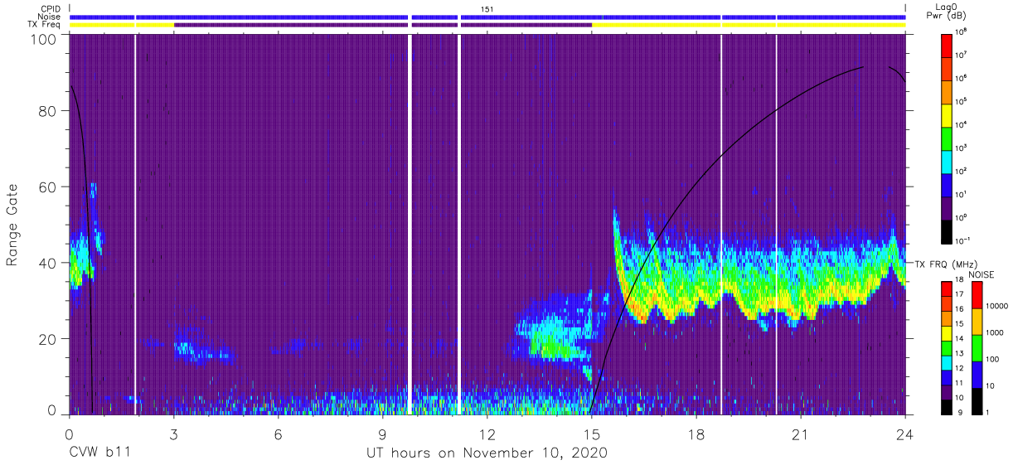Click y-axis tick label 100
Image resolution: width=1018 pixels, height=470 pixels.
[46, 39]
